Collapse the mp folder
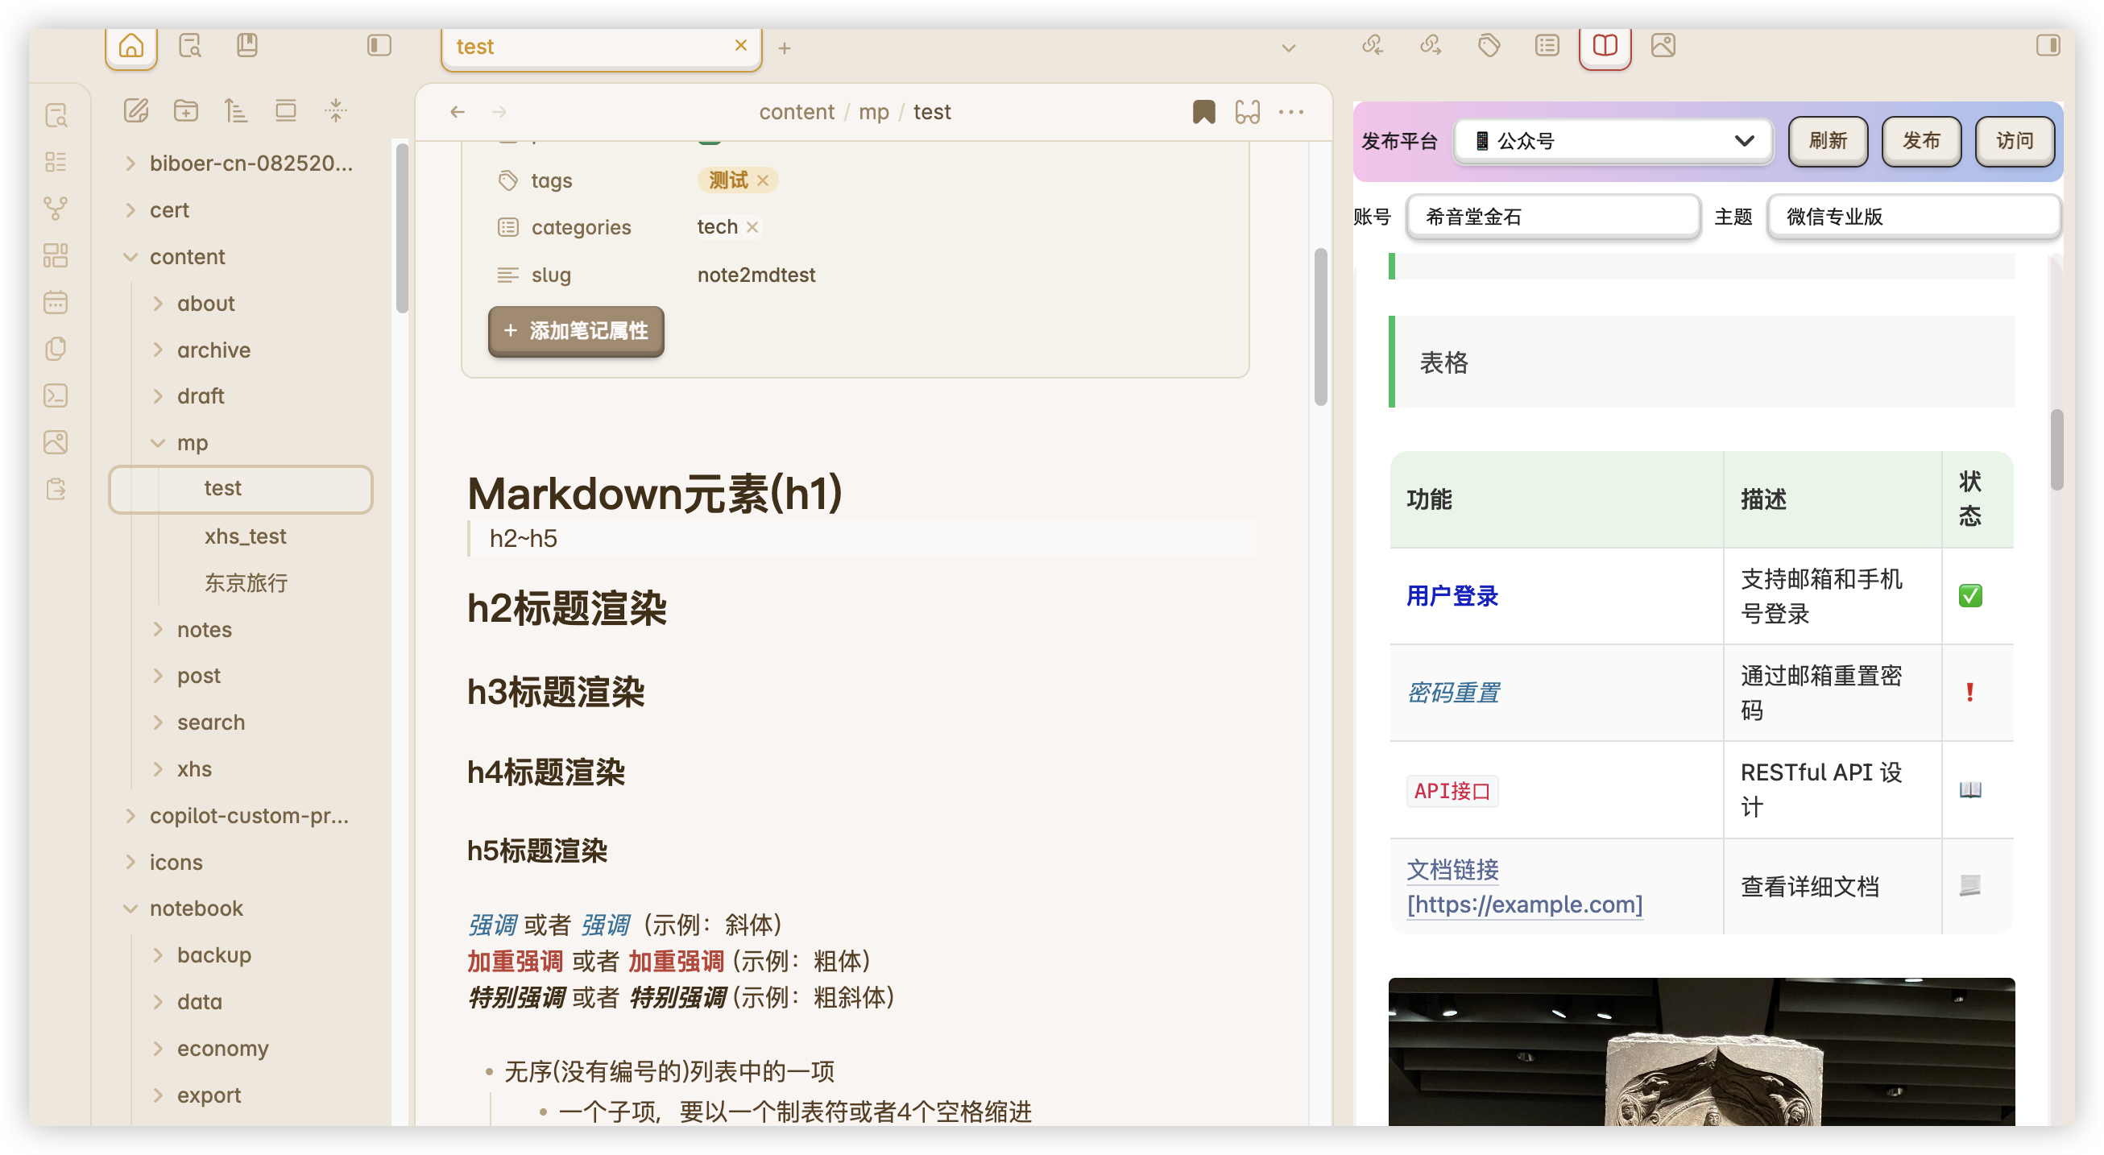Image resolution: width=2104 pixels, height=1155 pixels. point(159,443)
